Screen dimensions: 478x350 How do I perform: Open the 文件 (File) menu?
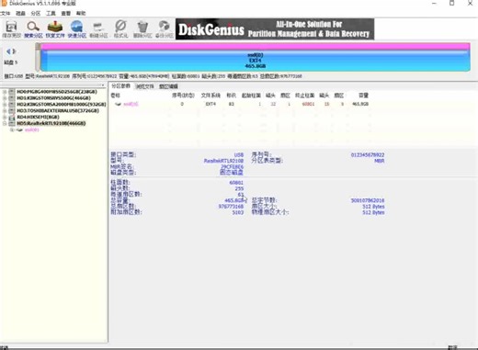(6, 13)
